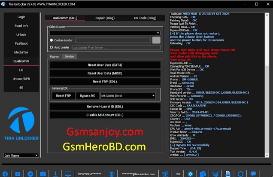Select the Auto Loader radio button
Screen dimensions: 273x177
click(52, 47)
